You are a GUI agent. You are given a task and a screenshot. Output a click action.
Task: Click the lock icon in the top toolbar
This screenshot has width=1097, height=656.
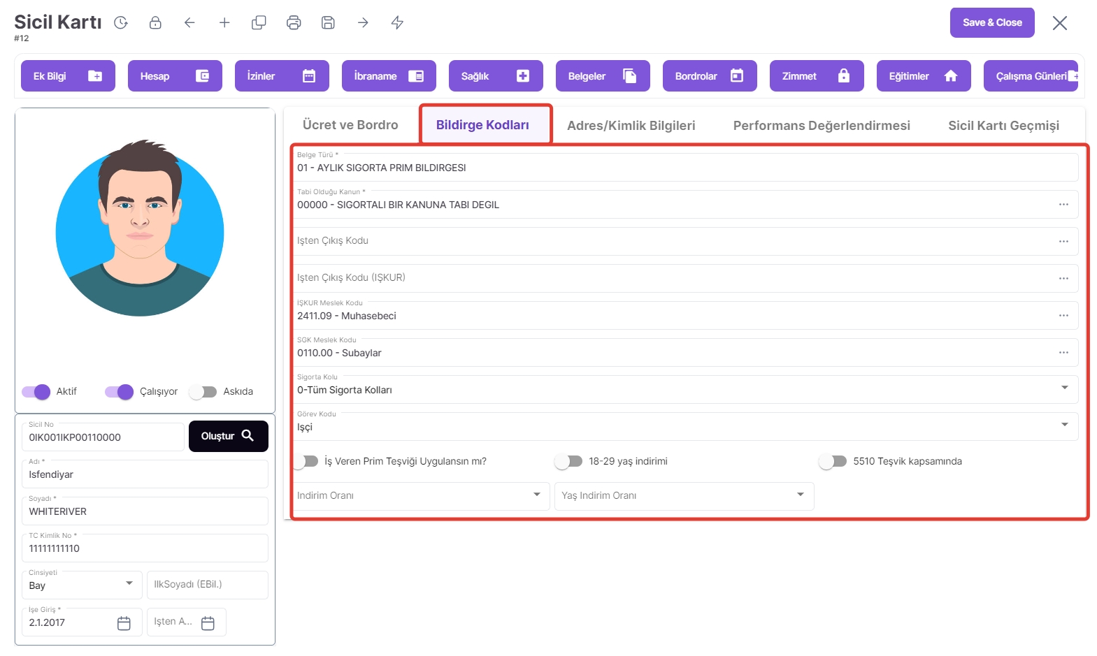point(155,23)
